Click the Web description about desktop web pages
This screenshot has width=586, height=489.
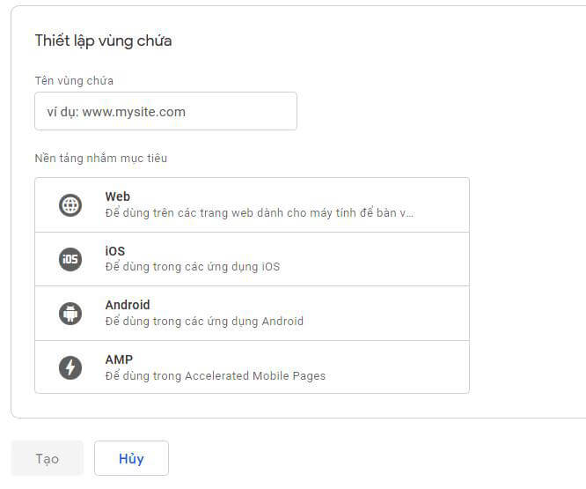[x=259, y=212]
